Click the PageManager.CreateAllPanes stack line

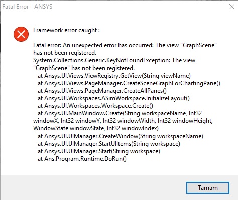102,91
